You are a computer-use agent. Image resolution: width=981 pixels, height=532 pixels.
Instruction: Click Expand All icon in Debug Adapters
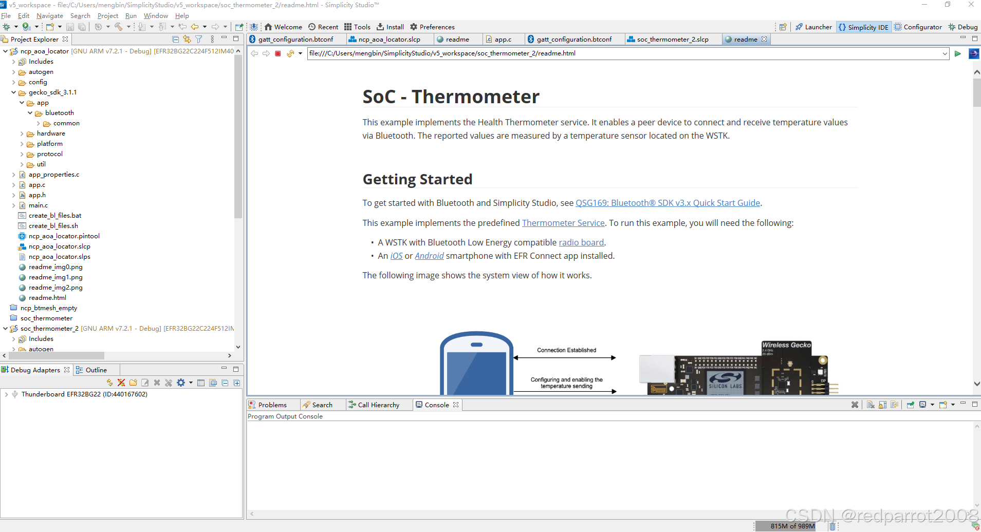237,383
